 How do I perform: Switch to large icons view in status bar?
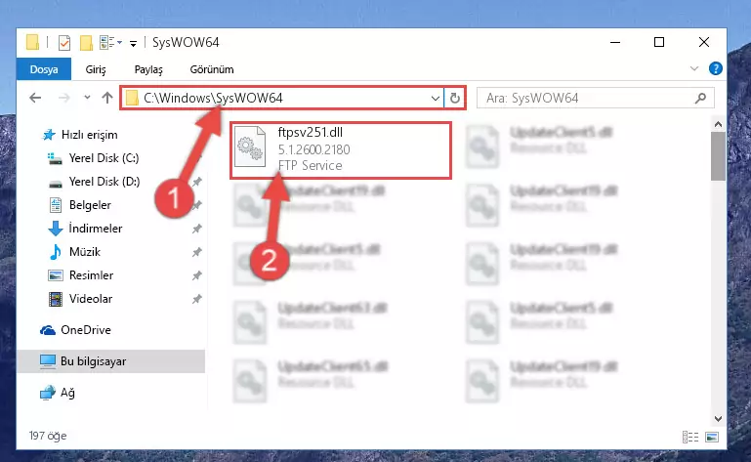712,437
